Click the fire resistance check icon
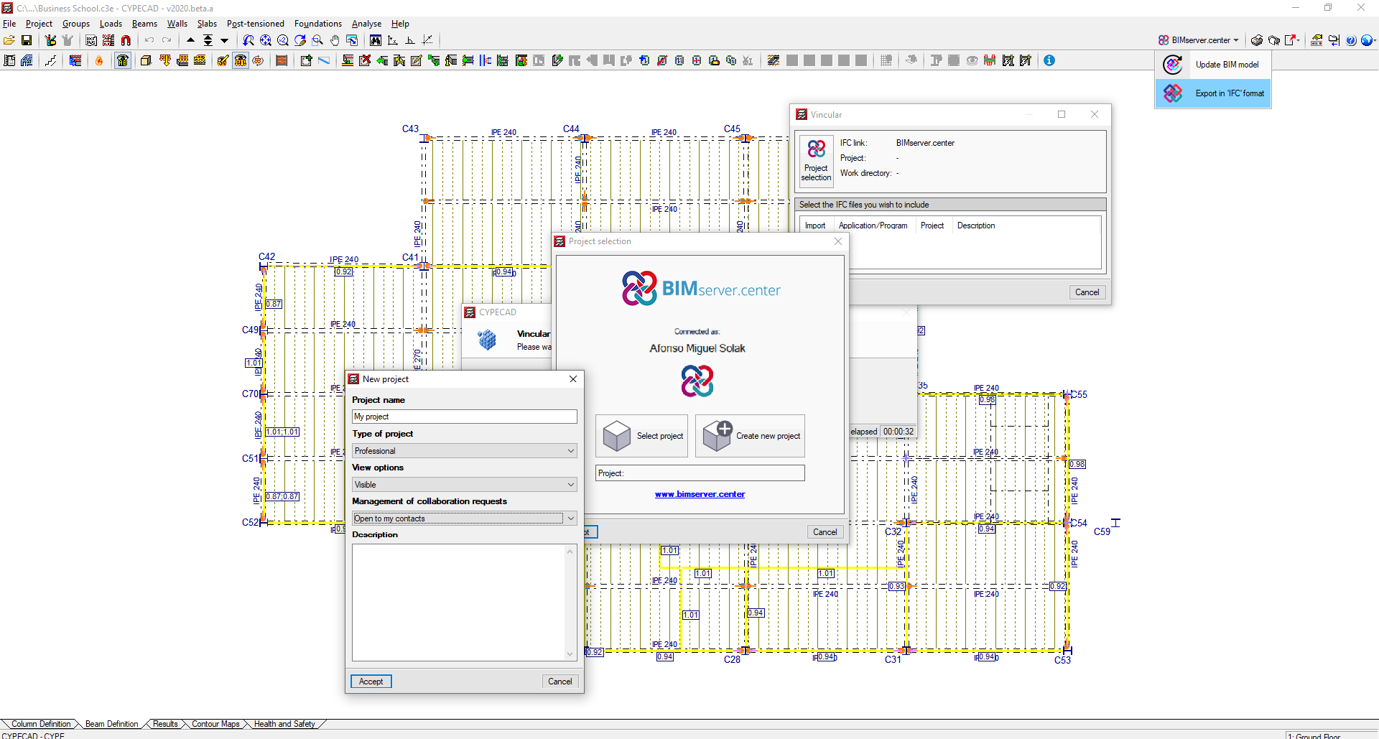1379x739 pixels. point(99,61)
